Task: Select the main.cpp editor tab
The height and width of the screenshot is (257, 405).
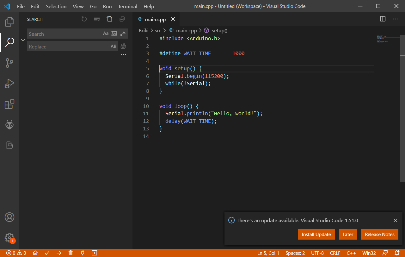Action: [156, 19]
